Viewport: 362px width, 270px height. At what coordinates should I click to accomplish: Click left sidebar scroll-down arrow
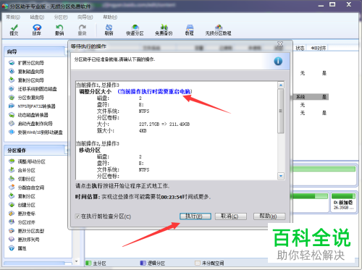(x=77, y=261)
